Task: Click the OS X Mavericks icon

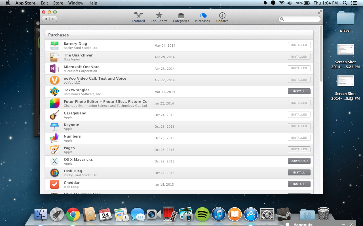Action: pos(54,161)
